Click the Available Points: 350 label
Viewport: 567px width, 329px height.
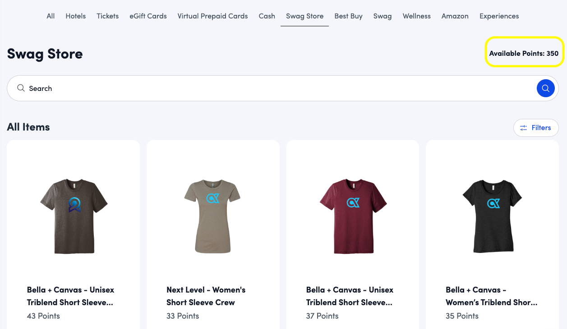[x=524, y=53]
